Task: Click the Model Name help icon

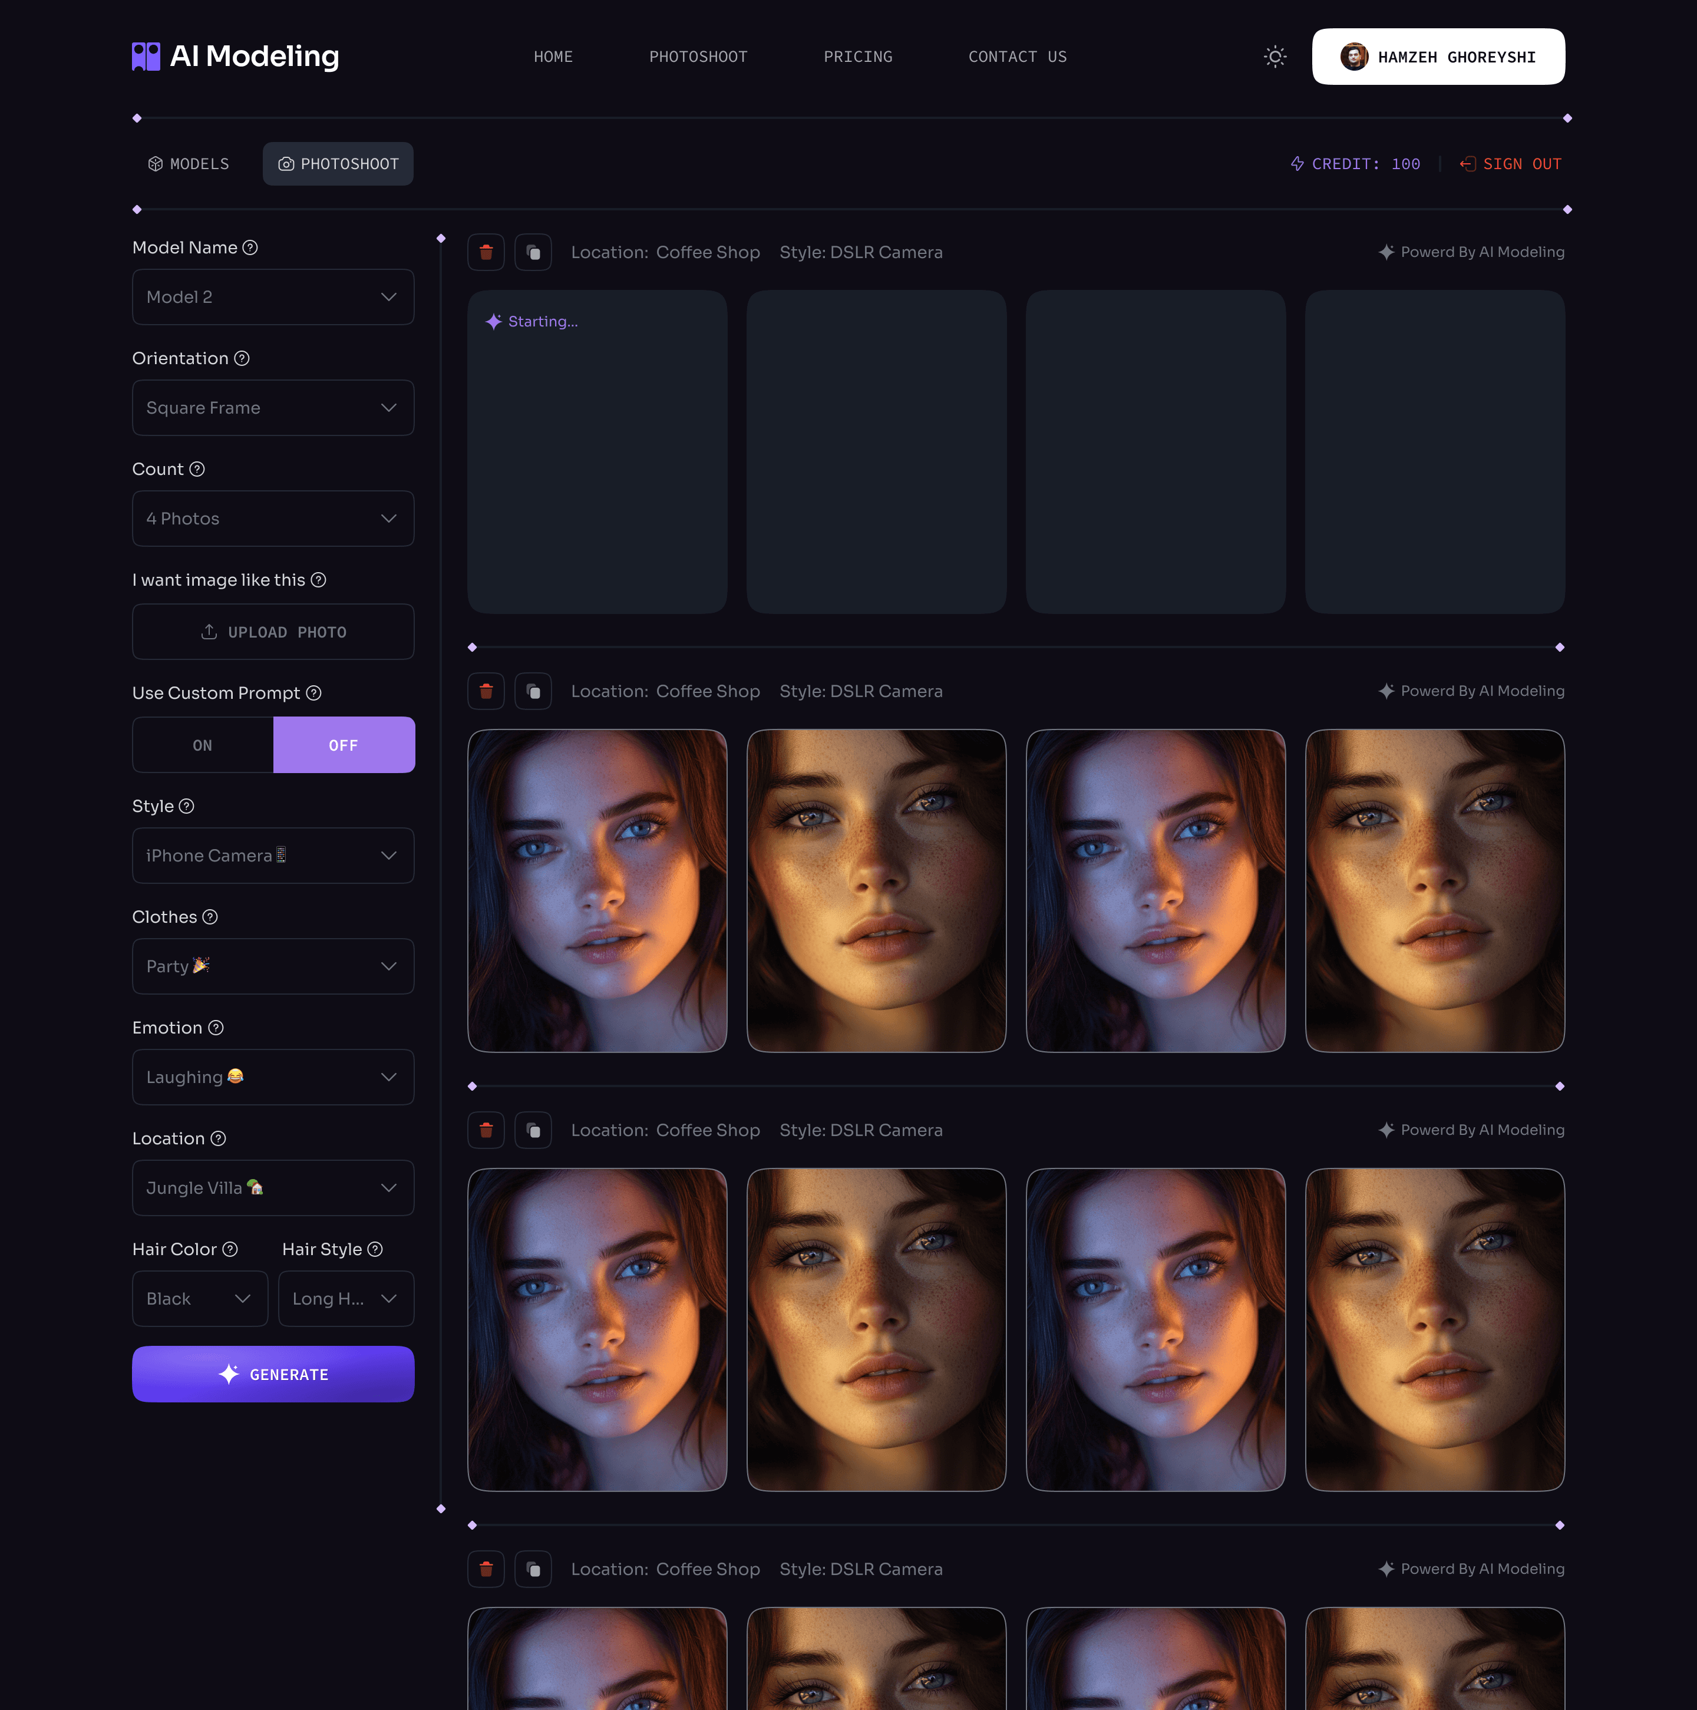Action: coord(250,248)
